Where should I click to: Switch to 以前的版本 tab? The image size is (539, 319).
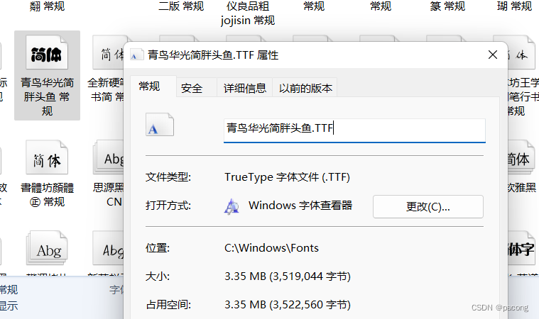pos(305,88)
